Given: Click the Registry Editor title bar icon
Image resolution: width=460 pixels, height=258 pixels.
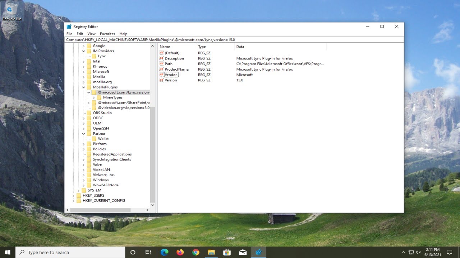Looking at the screenshot, I should 69,27.
